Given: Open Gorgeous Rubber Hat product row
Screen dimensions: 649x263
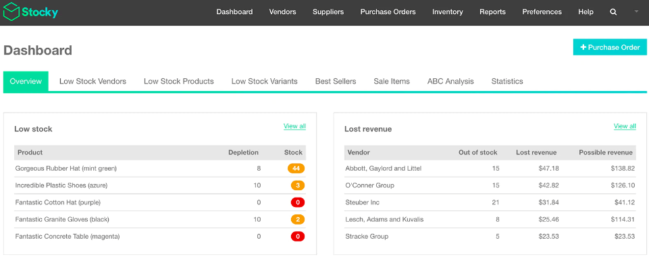Looking at the screenshot, I should pos(160,169).
